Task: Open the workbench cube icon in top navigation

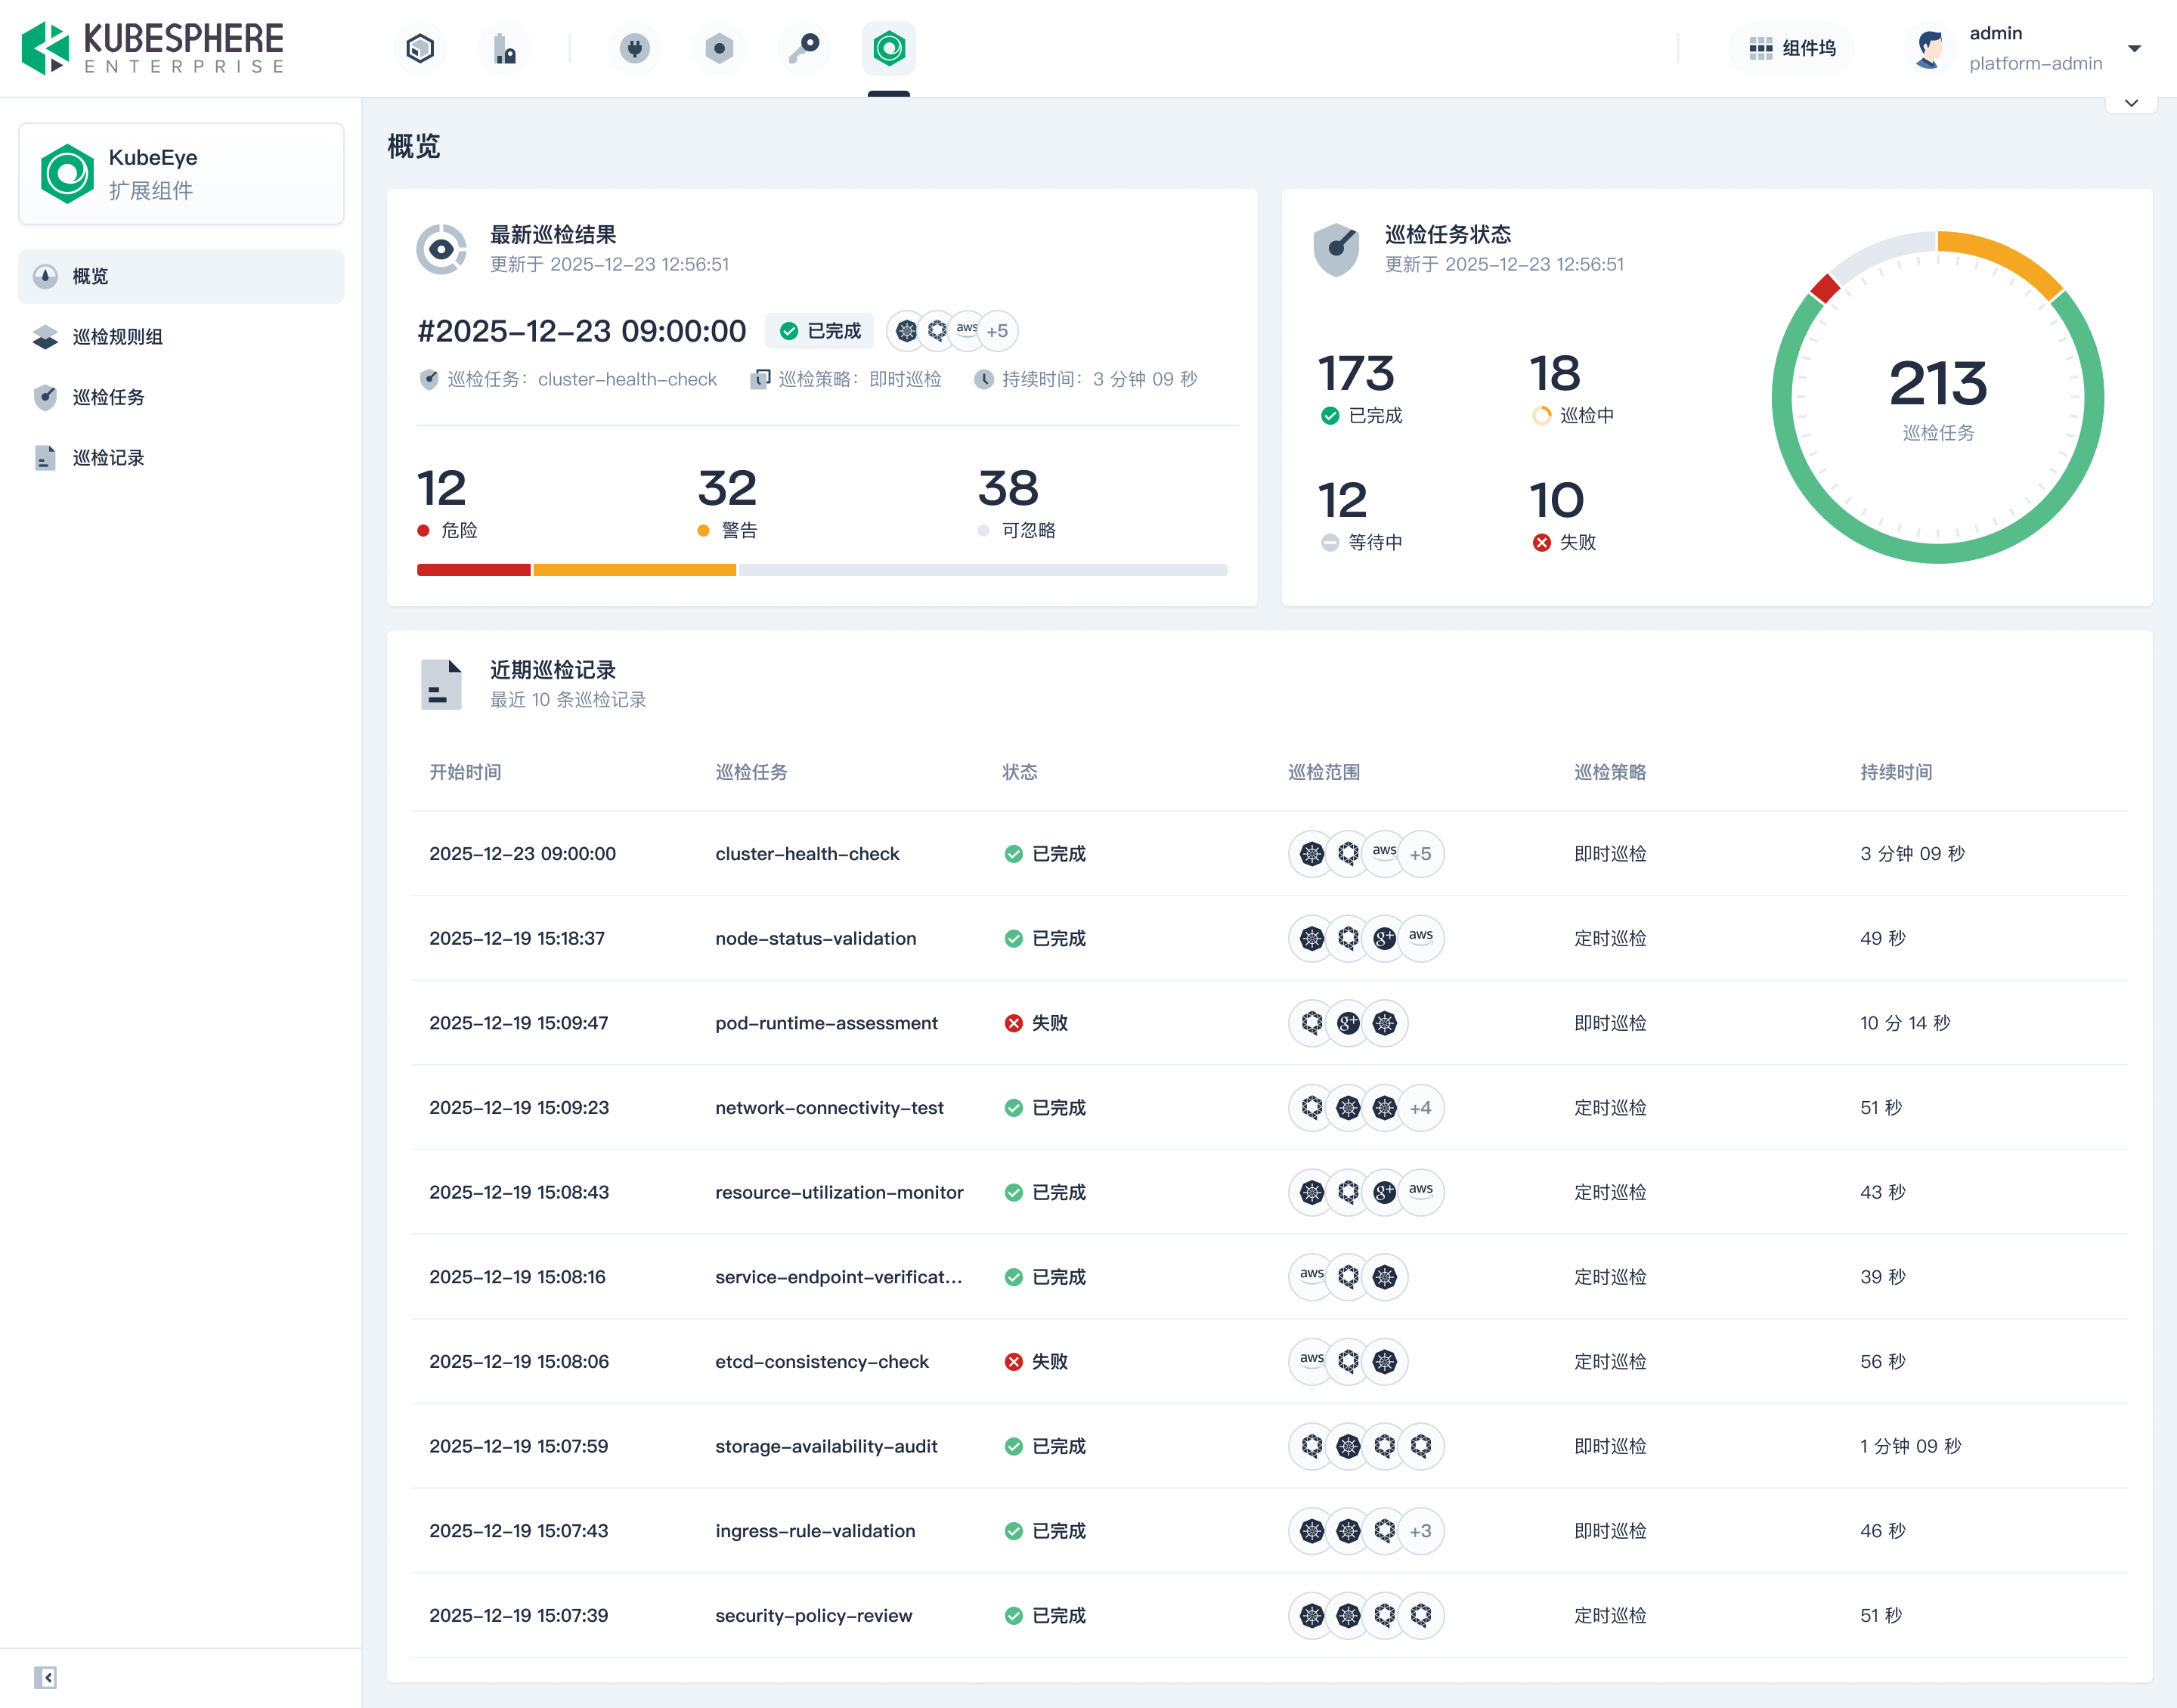Action: (420, 48)
